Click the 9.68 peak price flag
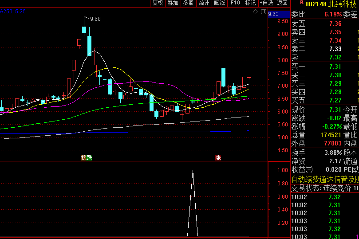This screenshot has height=239, width=359. pos(95,19)
